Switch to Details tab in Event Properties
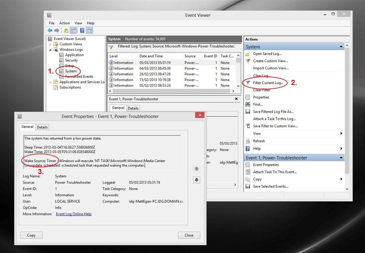This screenshot has height=253, width=365. (x=42, y=127)
